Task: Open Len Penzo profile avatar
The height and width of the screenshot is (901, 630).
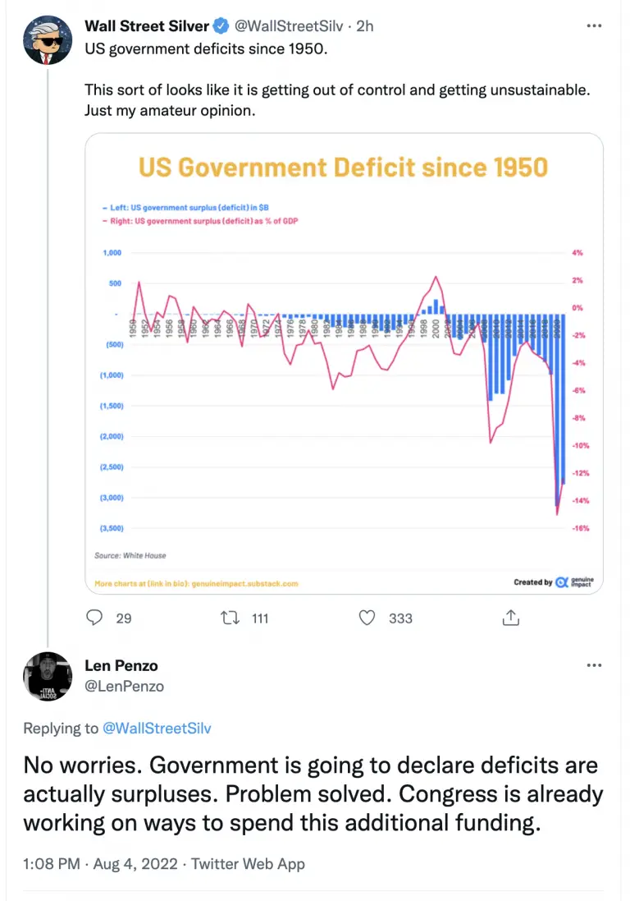Action: point(48,676)
